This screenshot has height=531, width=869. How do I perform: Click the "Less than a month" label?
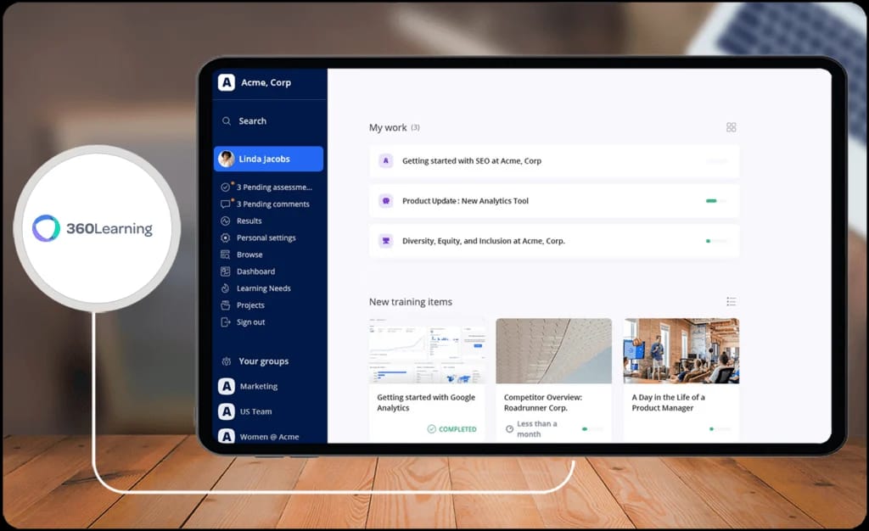(536, 428)
